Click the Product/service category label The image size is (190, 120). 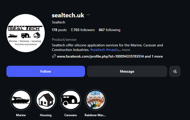tap(64, 39)
